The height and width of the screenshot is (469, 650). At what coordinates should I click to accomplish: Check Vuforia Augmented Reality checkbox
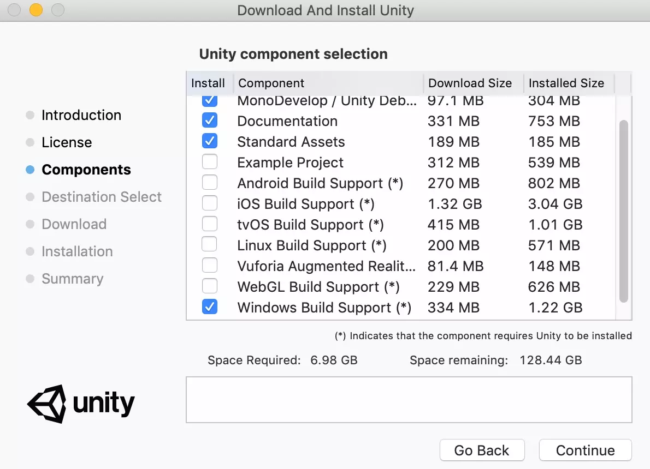(210, 266)
